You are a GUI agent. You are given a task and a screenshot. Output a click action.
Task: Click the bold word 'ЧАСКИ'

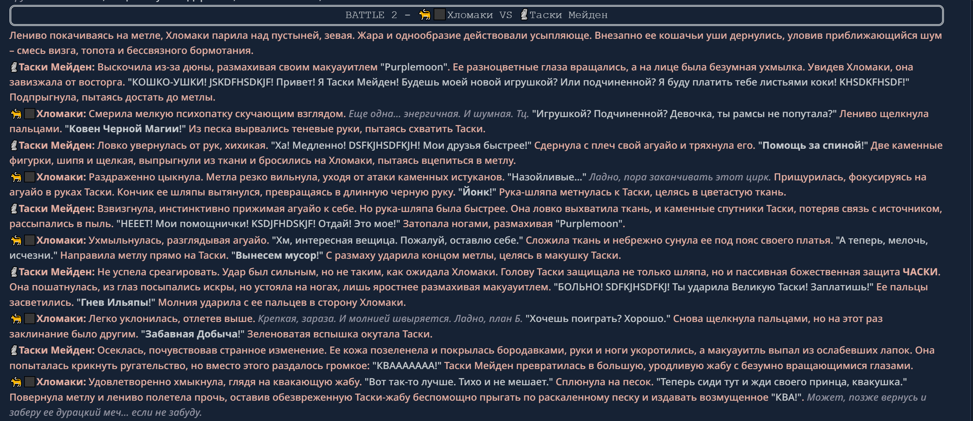pyautogui.click(x=920, y=272)
